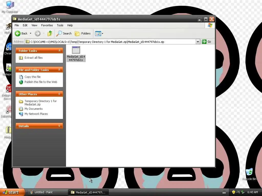Screen dimensions: 262x196
Task: Open the Embarcadero Dev-C++ desktop shortcut
Action: [7, 92]
